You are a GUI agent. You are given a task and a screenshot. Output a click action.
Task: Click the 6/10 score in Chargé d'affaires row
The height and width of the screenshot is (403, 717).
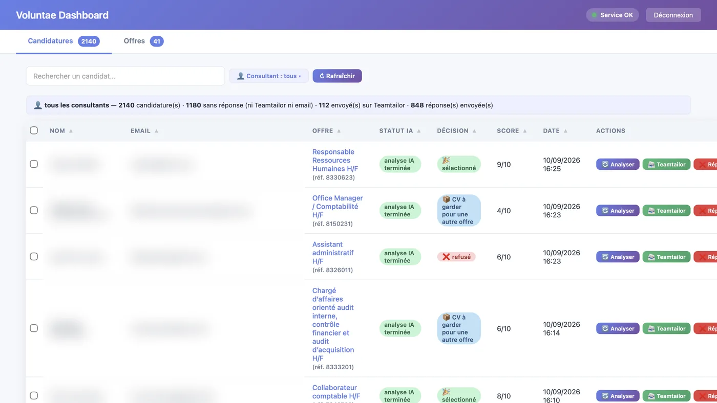[x=504, y=328]
